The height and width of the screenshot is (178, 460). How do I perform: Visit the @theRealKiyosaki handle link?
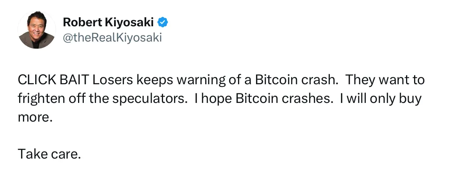[112, 38]
